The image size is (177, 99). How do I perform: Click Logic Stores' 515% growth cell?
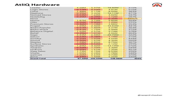[132, 9]
